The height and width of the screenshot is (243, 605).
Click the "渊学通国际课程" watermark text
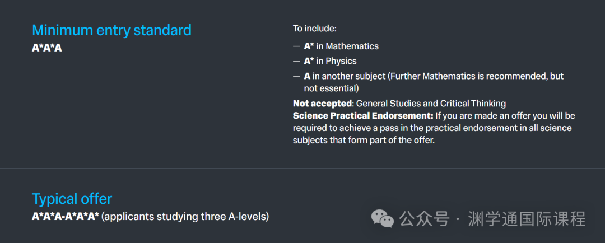coord(527,219)
